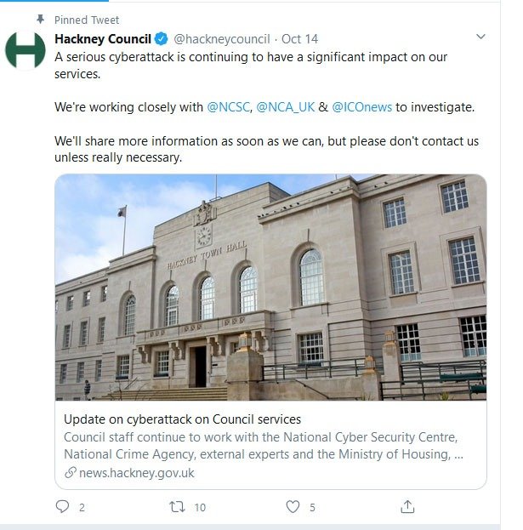Screen dimensions: 523x530
Task: Open the Oct 14 tweet timestamp
Action: pos(298,39)
